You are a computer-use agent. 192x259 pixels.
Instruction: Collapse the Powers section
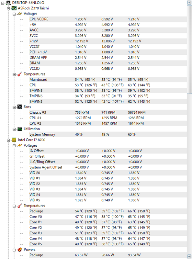point(14,250)
